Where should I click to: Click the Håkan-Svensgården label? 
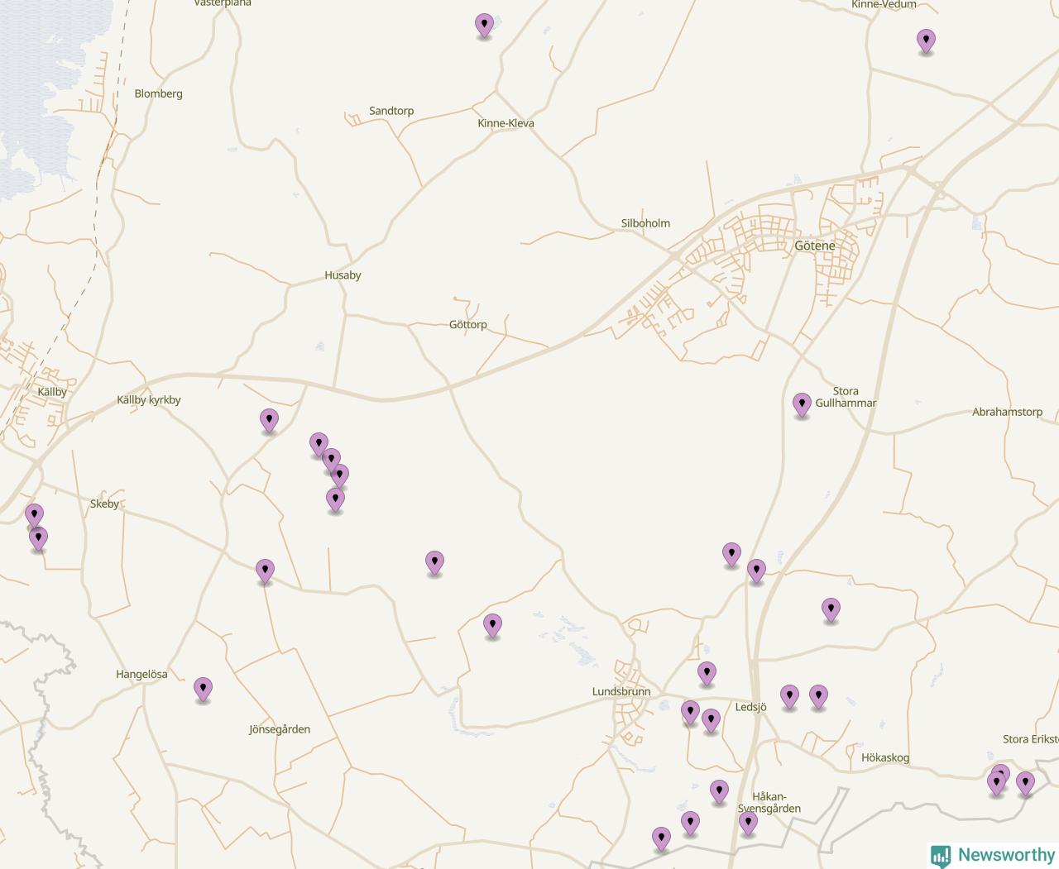click(769, 803)
